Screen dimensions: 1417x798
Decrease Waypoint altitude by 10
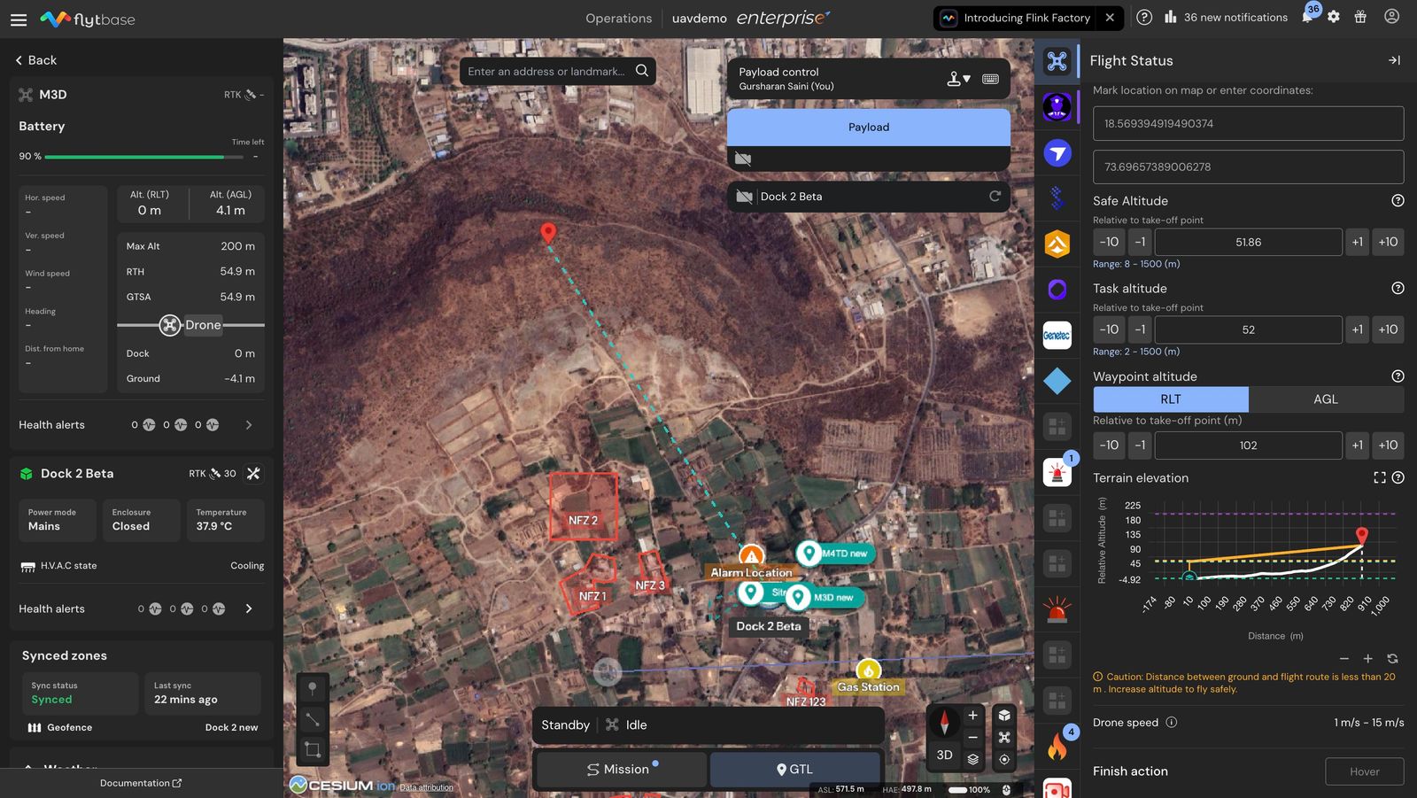1109,445
